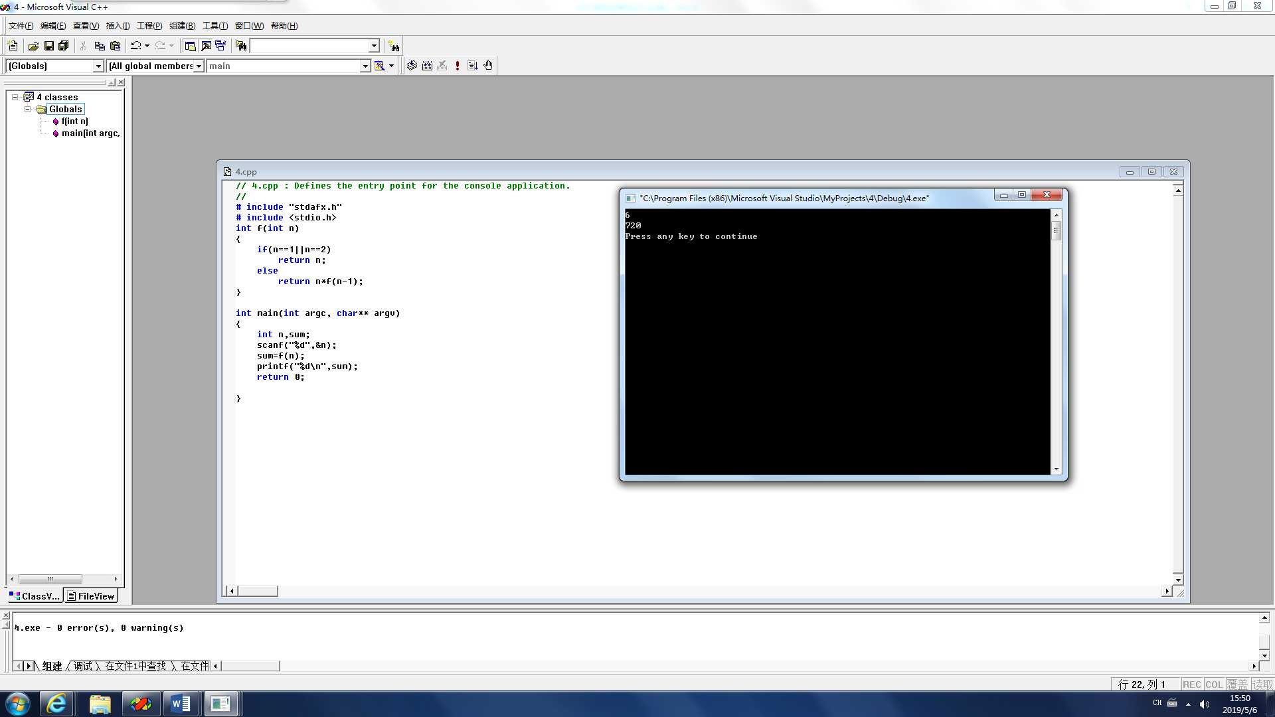This screenshot has height=717, width=1275.
Task: Open the Redo history dropdown arrow
Action: click(171, 46)
